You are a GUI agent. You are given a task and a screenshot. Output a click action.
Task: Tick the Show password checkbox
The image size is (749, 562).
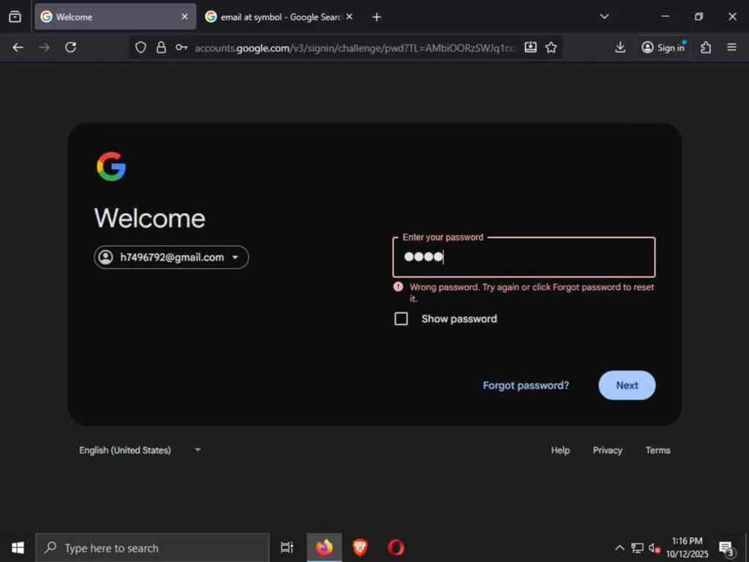[x=402, y=319]
